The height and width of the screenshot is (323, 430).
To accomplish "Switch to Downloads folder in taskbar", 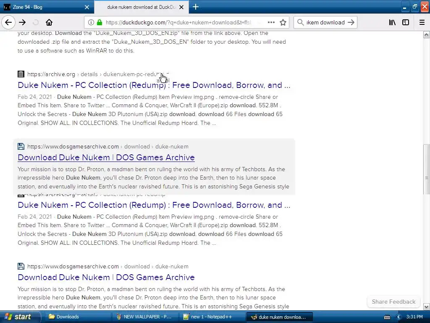I will pos(77,317).
